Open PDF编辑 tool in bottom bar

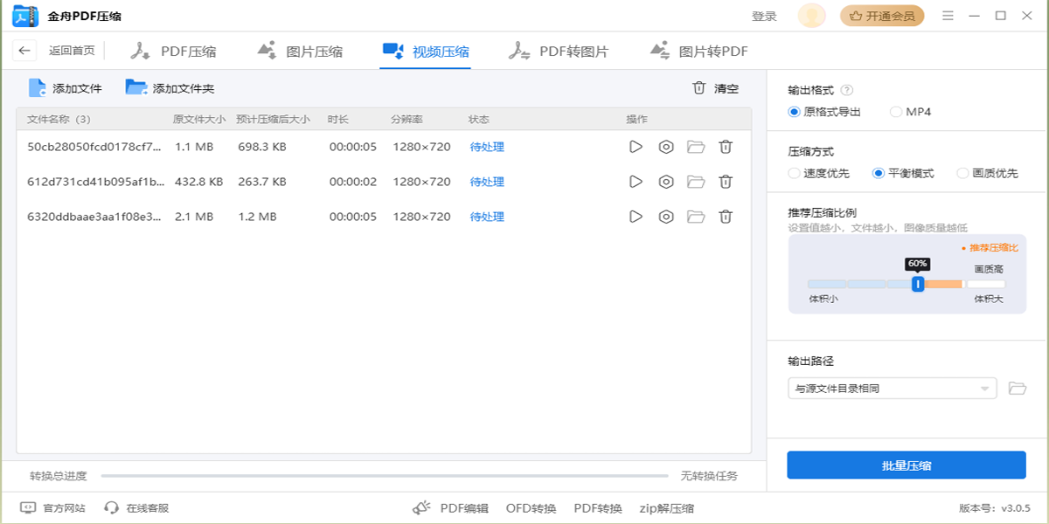pos(451,507)
